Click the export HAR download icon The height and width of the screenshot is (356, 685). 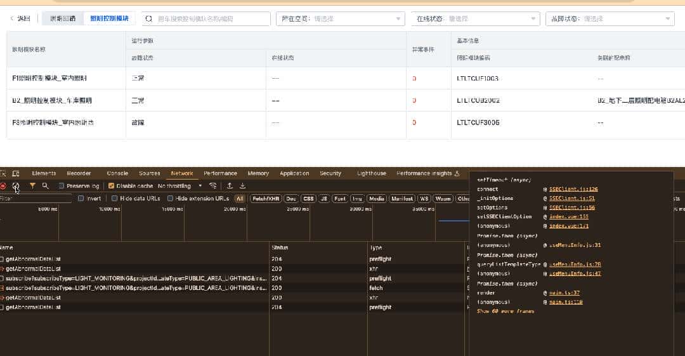tap(242, 186)
